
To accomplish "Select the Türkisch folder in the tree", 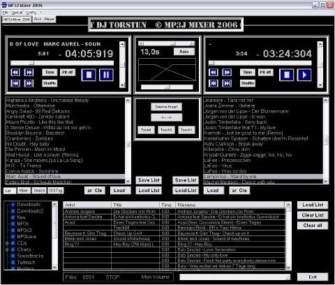I will 26,262.
